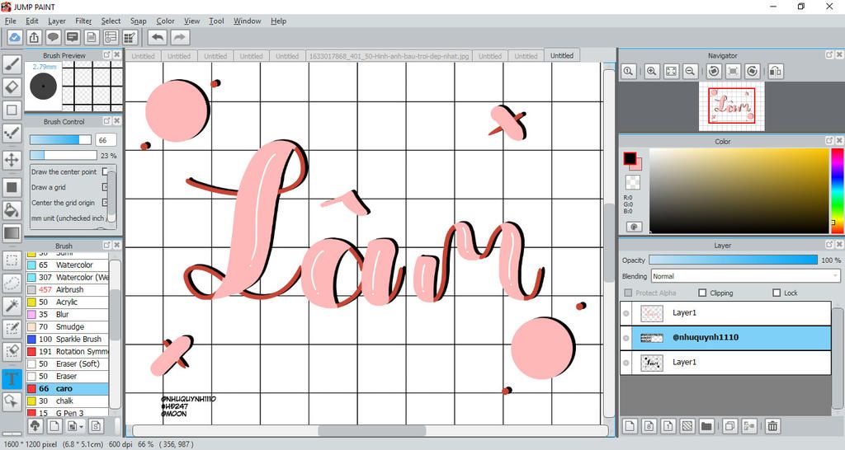Zoom out using the Navigator magnifier minus
The height and width of the screenshot is (450, 845).
(x=690, y=71)
